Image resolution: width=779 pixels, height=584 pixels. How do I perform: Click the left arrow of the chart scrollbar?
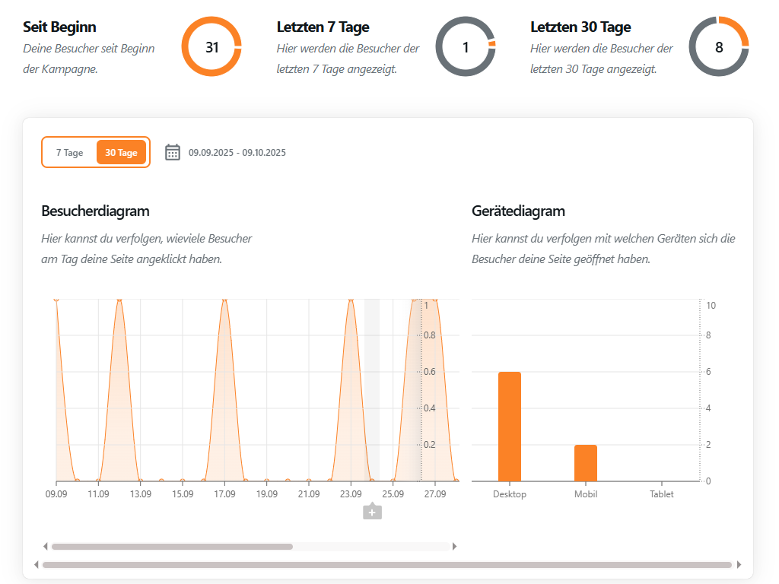pyautogui.click(x=45, y=546)
